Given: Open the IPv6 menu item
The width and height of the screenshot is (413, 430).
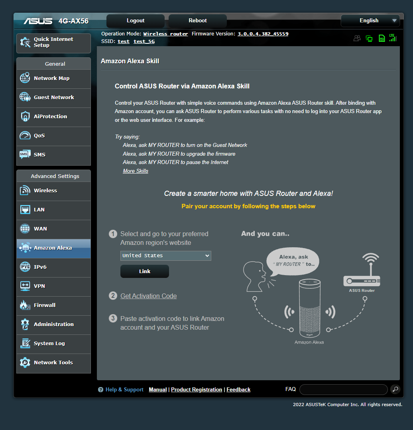Looking at the screenshot, I should 53,267.
